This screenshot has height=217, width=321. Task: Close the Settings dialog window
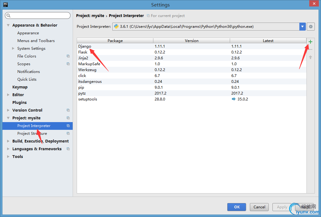coord(314,3)
